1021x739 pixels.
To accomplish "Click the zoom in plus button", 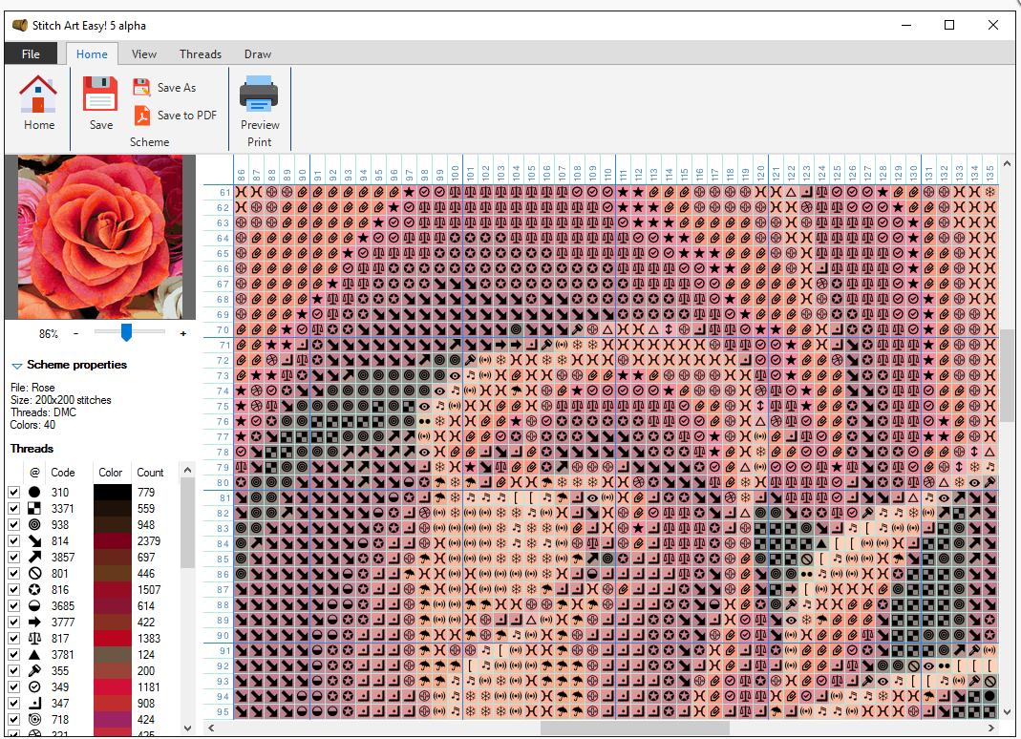I will 183,333.
